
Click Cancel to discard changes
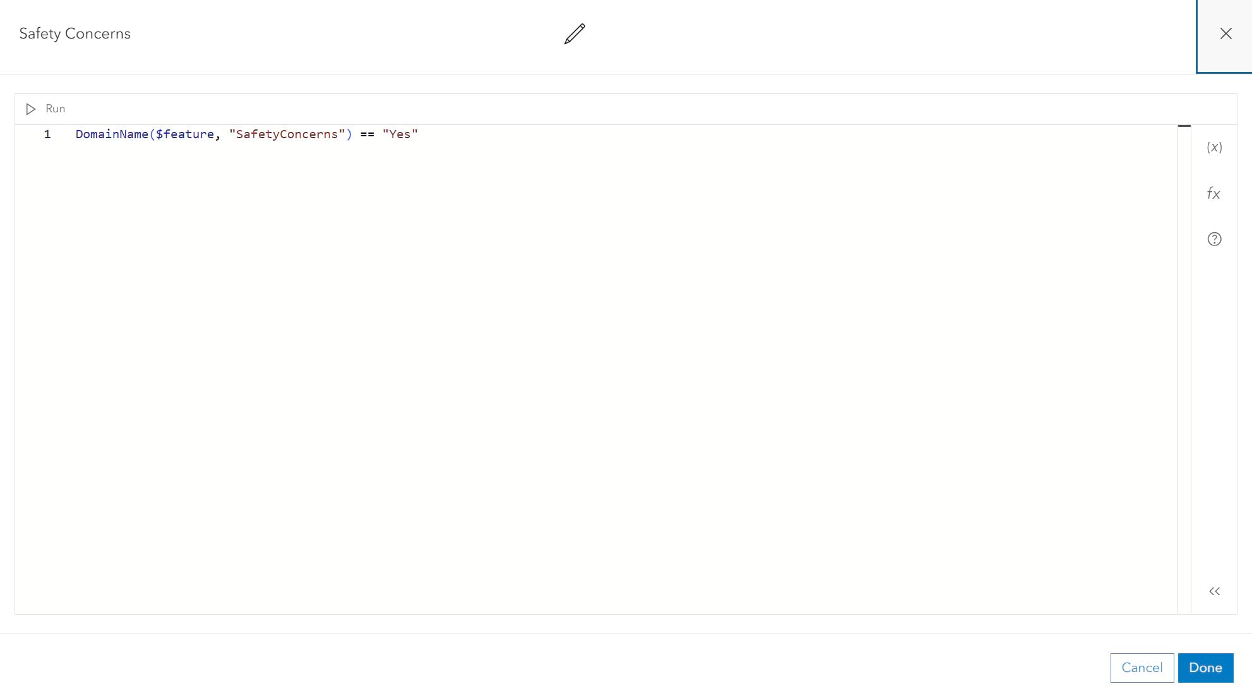click(1142, 667)
